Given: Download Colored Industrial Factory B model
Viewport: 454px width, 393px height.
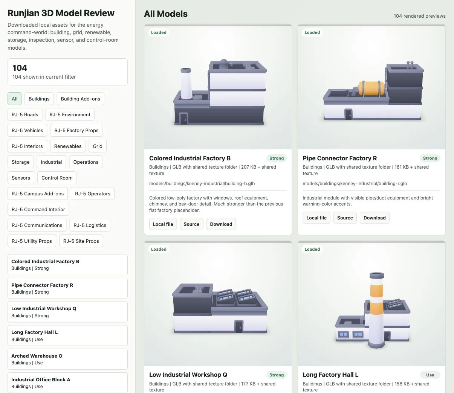Looking at the screenshot, I should pos(221,224).
